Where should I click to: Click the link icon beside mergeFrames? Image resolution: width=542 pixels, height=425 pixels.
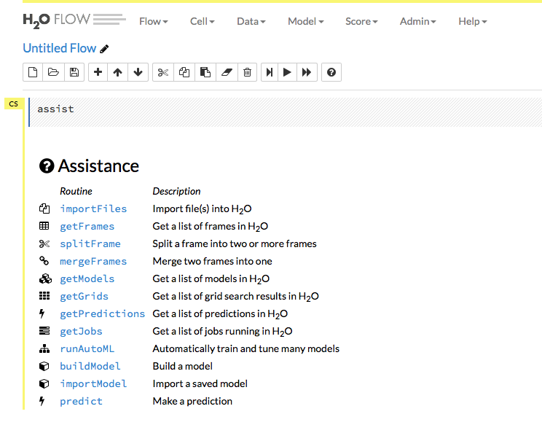tap(44, 261)
